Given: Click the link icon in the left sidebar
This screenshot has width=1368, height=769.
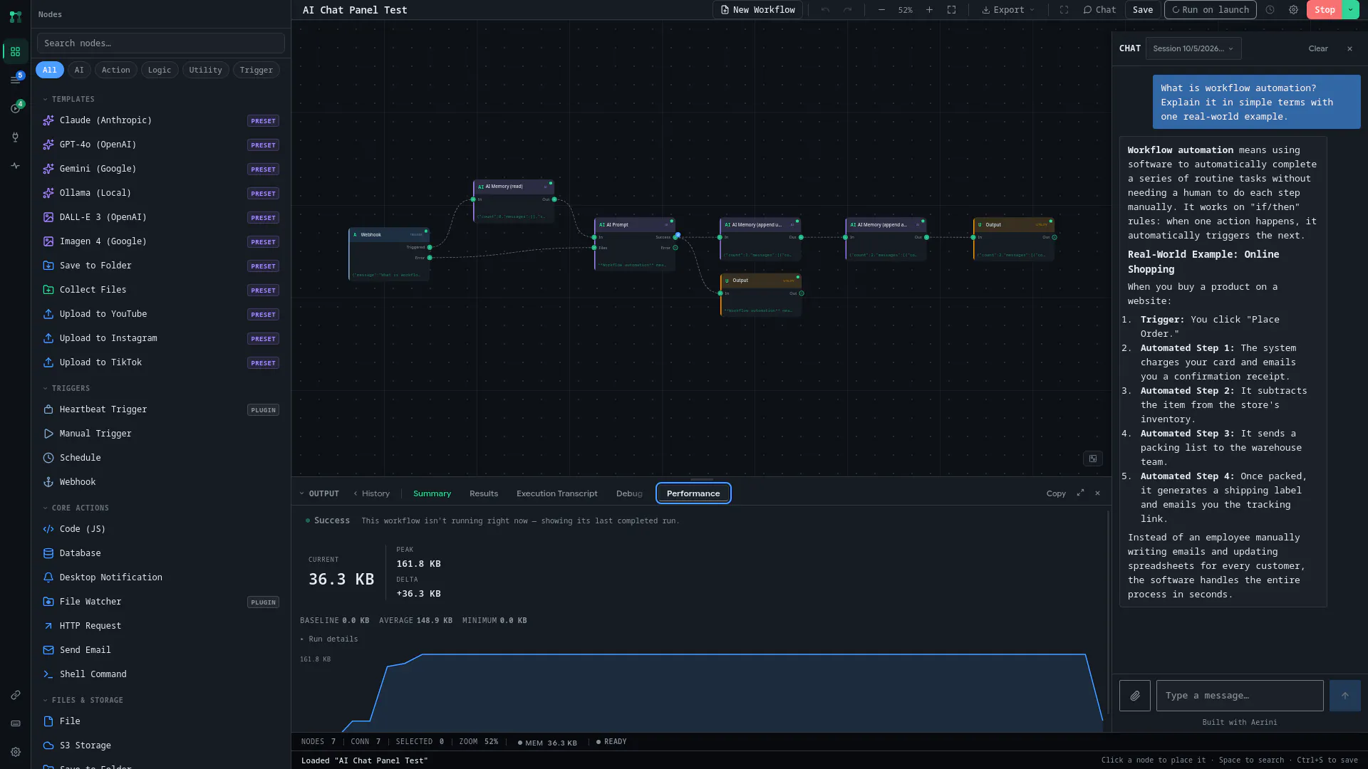Looking at the screenshot, I should pos(15,695).
